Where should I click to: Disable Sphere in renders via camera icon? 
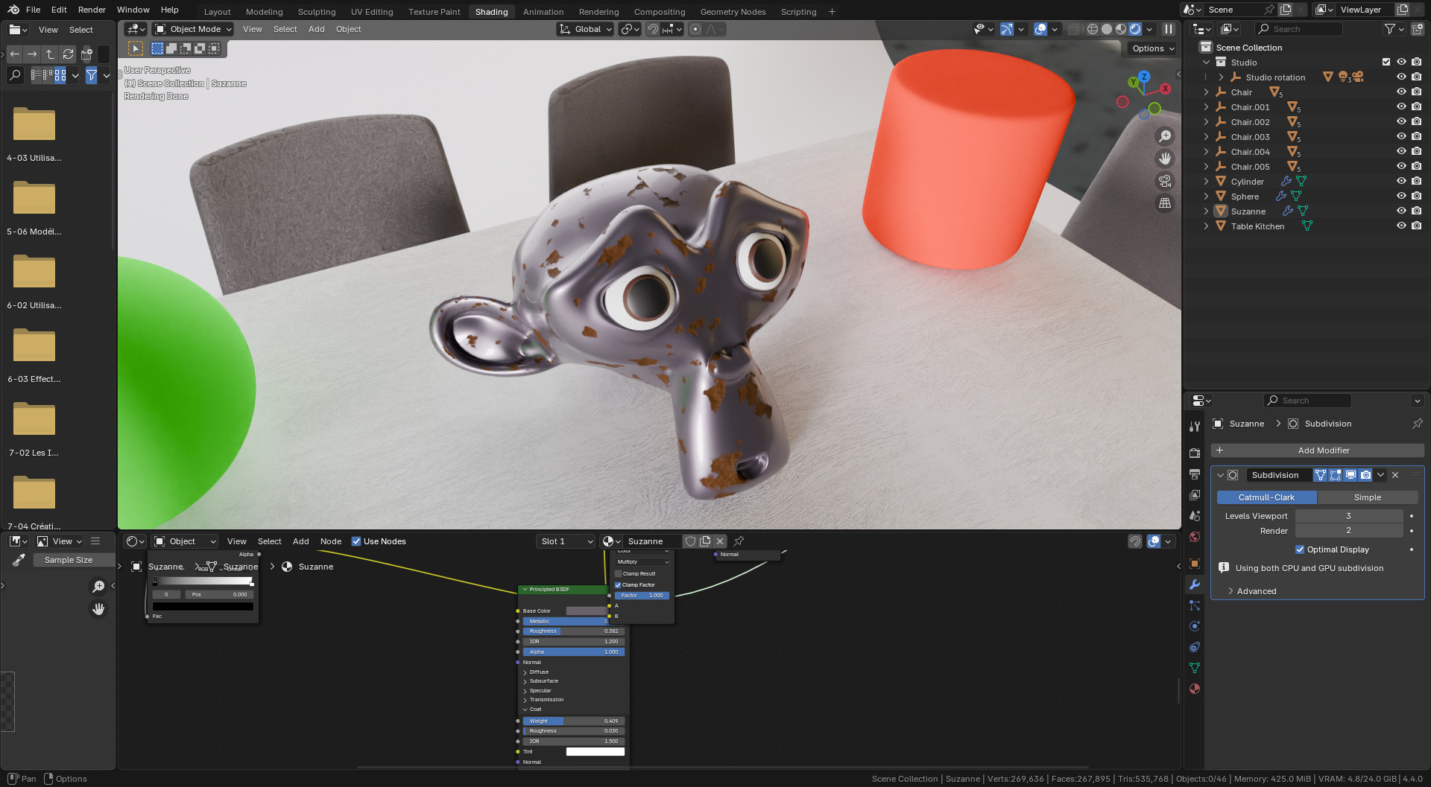coord(1417,196)
